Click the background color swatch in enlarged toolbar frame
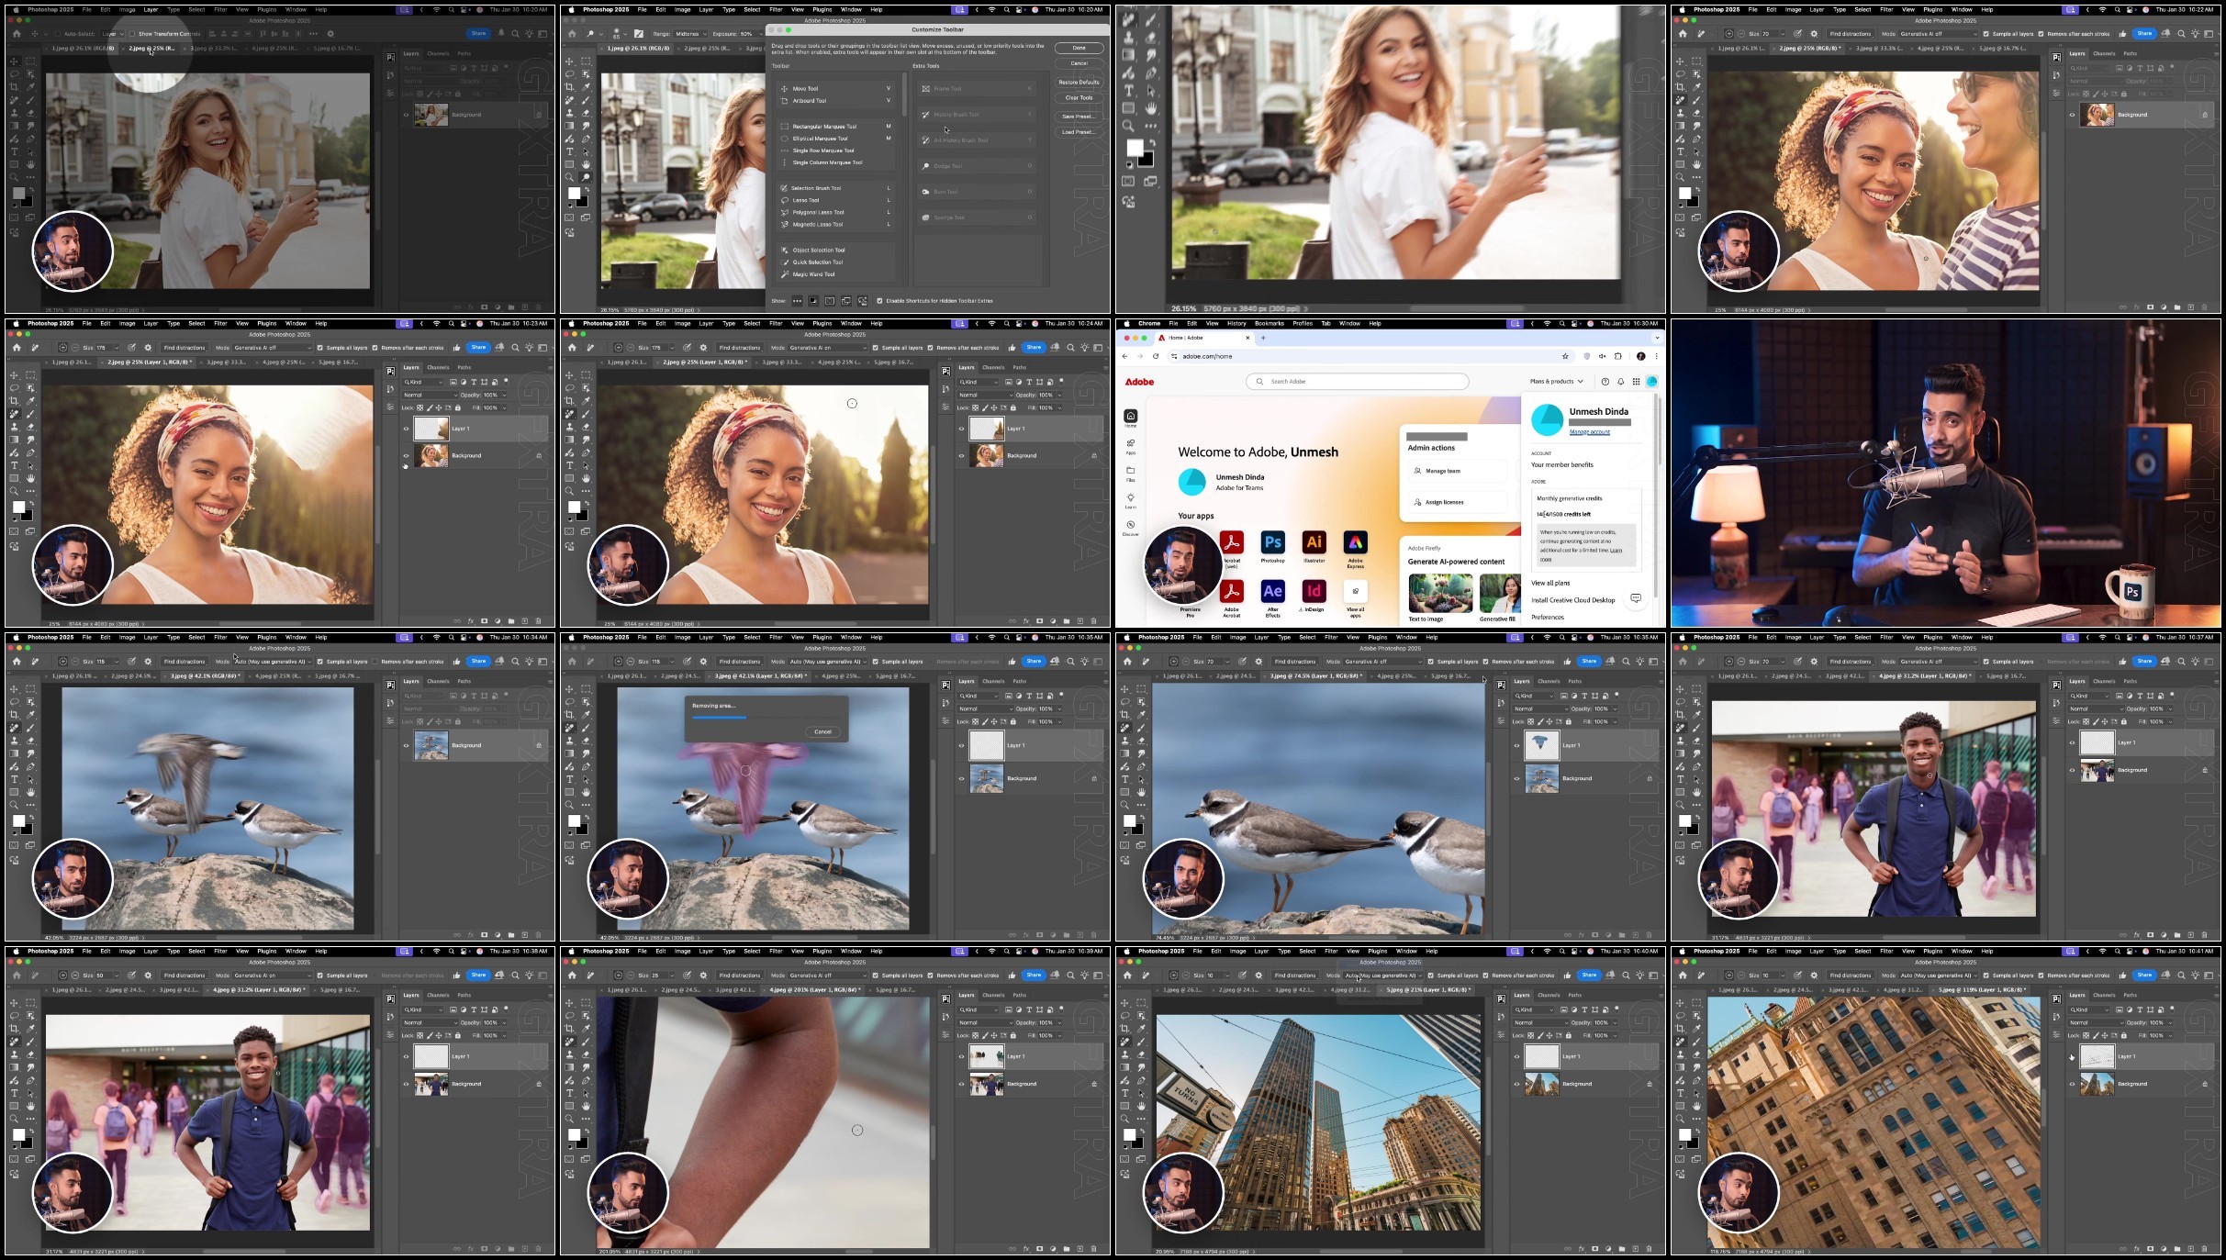Screen dimensions: 2226x1260 coord(1147,161)
